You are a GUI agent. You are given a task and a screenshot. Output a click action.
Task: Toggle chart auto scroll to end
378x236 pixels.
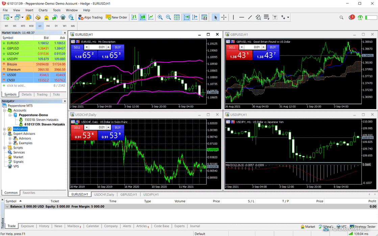click(186, 17)
